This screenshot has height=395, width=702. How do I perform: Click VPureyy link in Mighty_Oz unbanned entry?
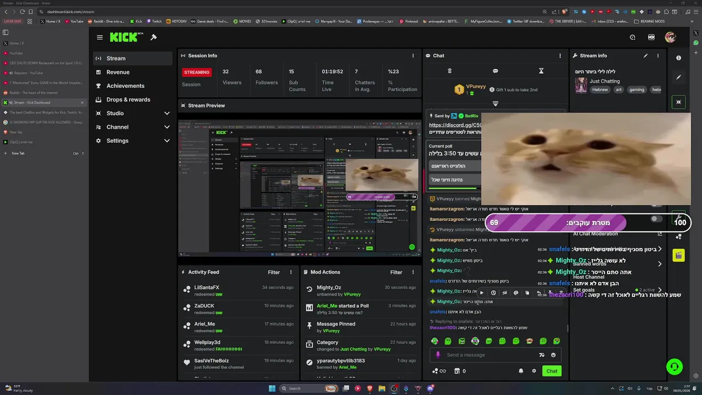coord(352,294)
